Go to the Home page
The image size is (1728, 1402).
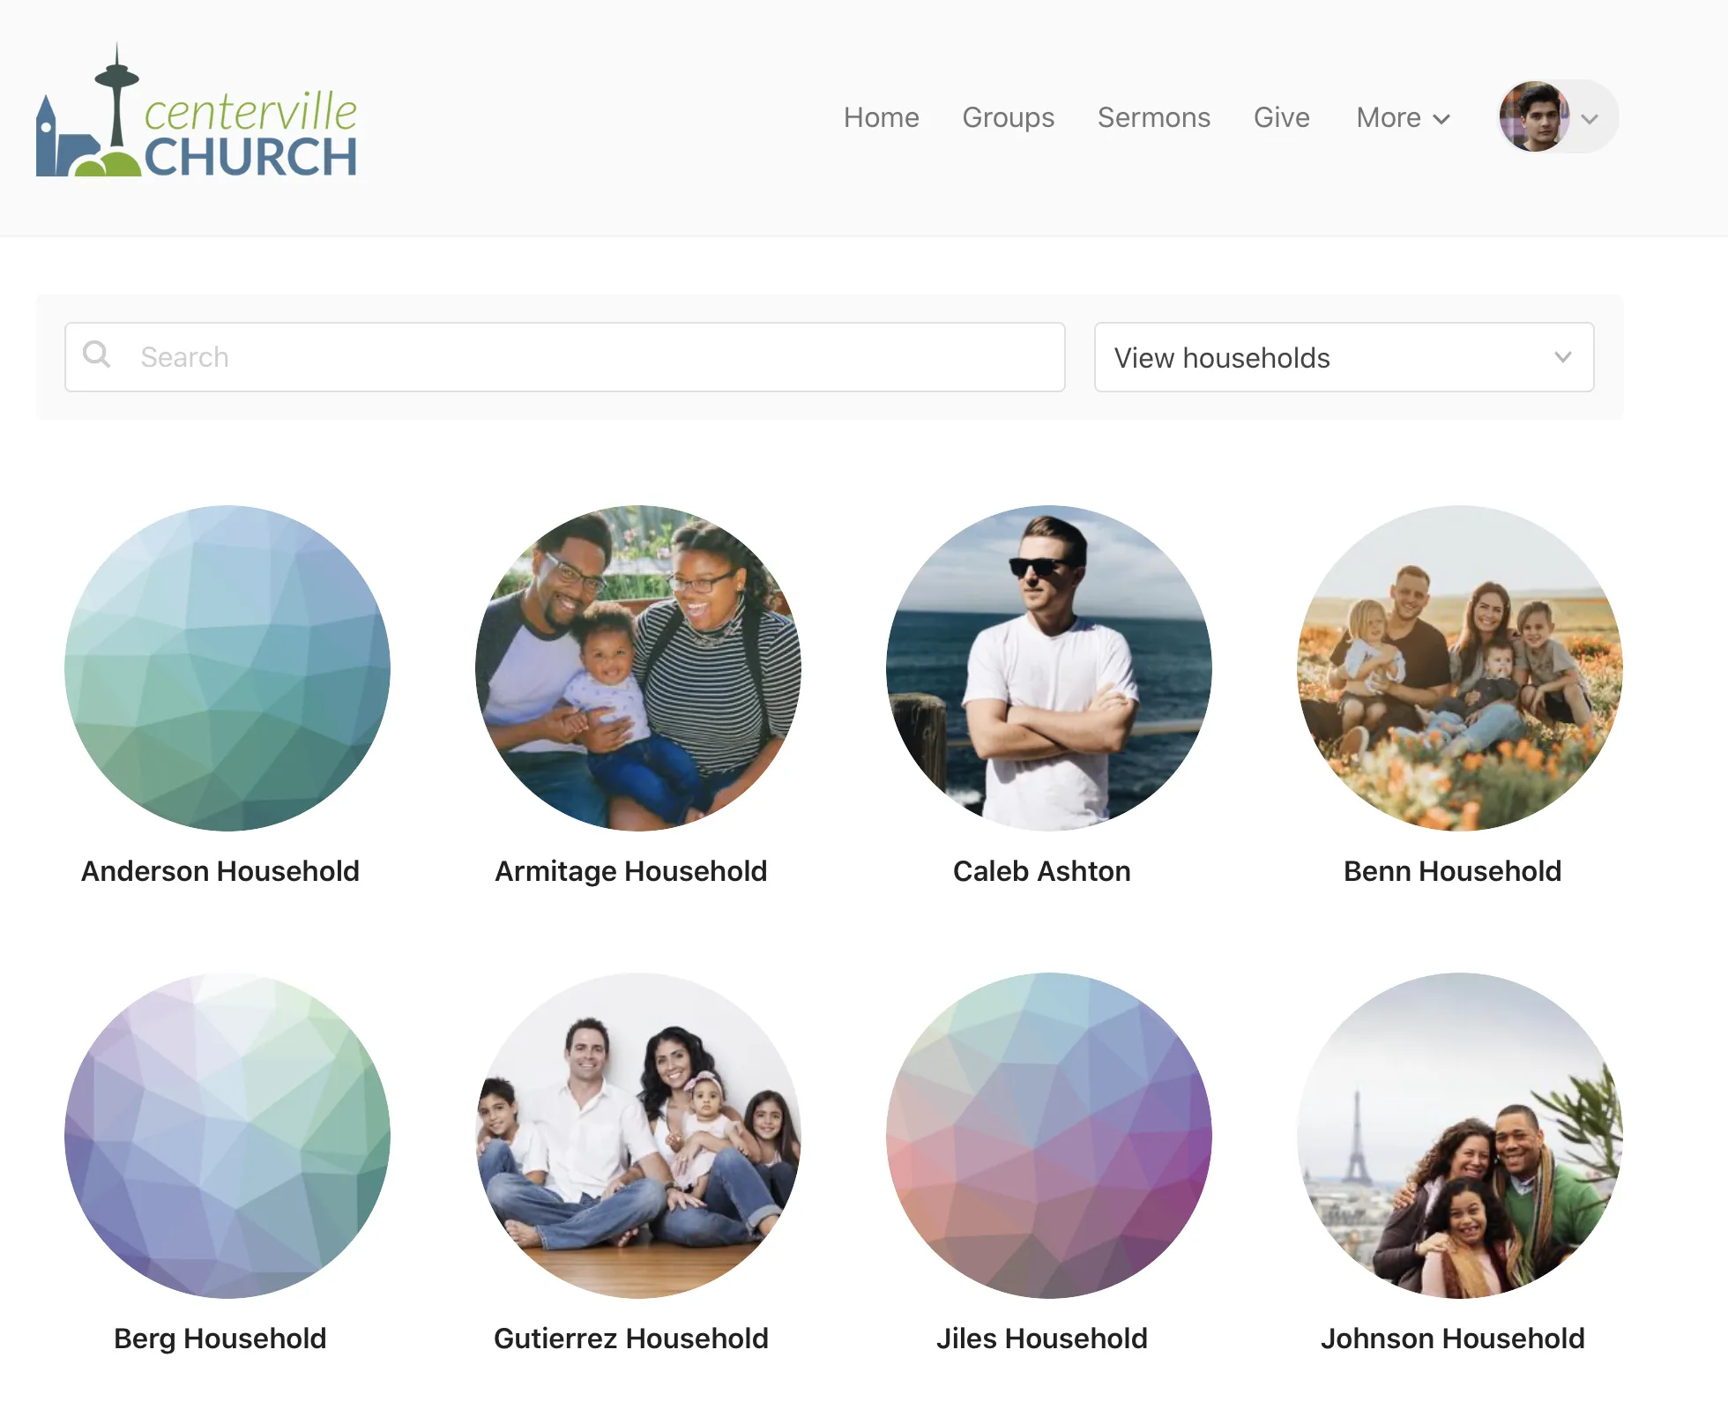pyautogui.click(x=881, y=118)
